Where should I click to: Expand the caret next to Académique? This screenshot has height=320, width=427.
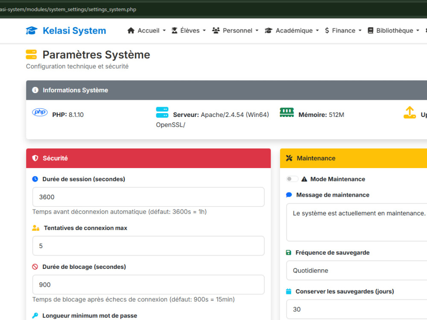317,30
